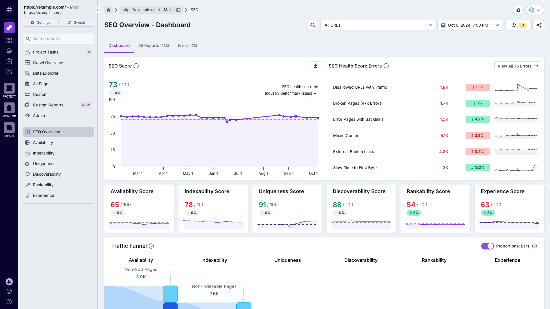Image resolution: width=550 pixels, height=309 pixels.
Task: Click the Search reports field
Action: click(58, 39)
